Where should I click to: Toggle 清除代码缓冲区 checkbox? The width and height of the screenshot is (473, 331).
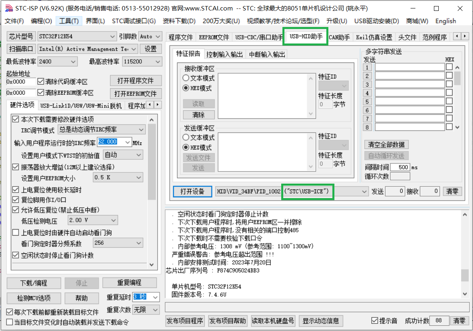(41, 81)
